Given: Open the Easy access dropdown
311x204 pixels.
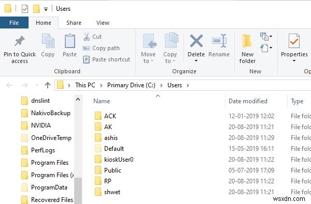Looking at the screenshot, I should tap(266, 48).
